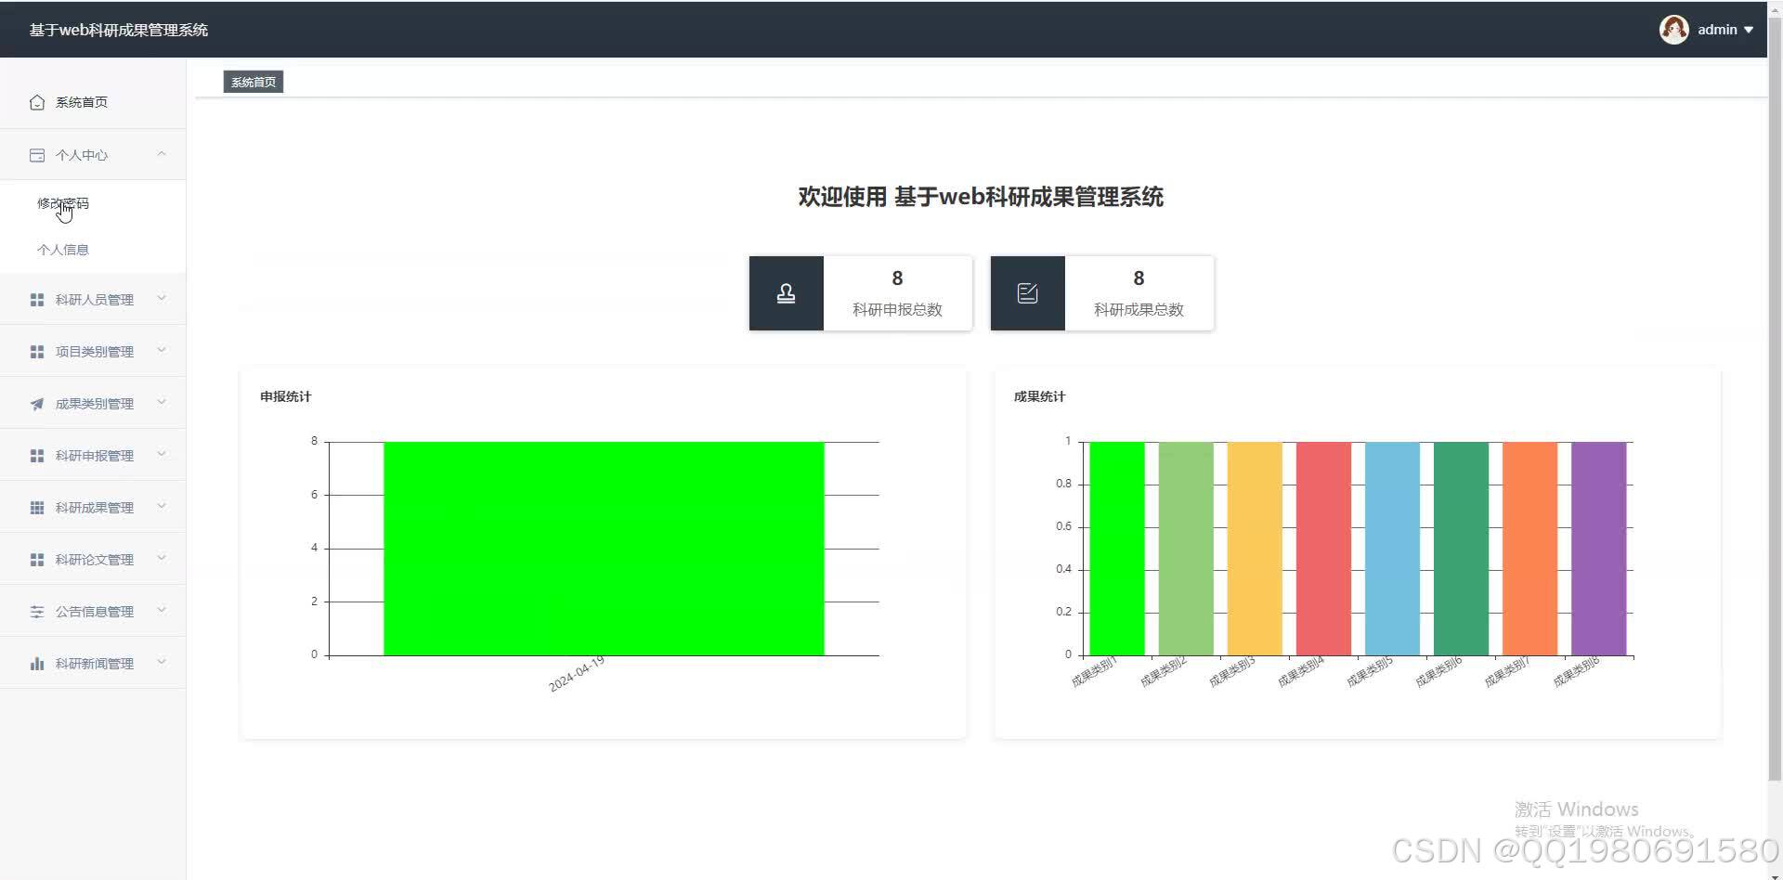The image size is (1783, 880).
Task: Click the 基于web科研成果管理系统 header title
Action: point(119,30)
